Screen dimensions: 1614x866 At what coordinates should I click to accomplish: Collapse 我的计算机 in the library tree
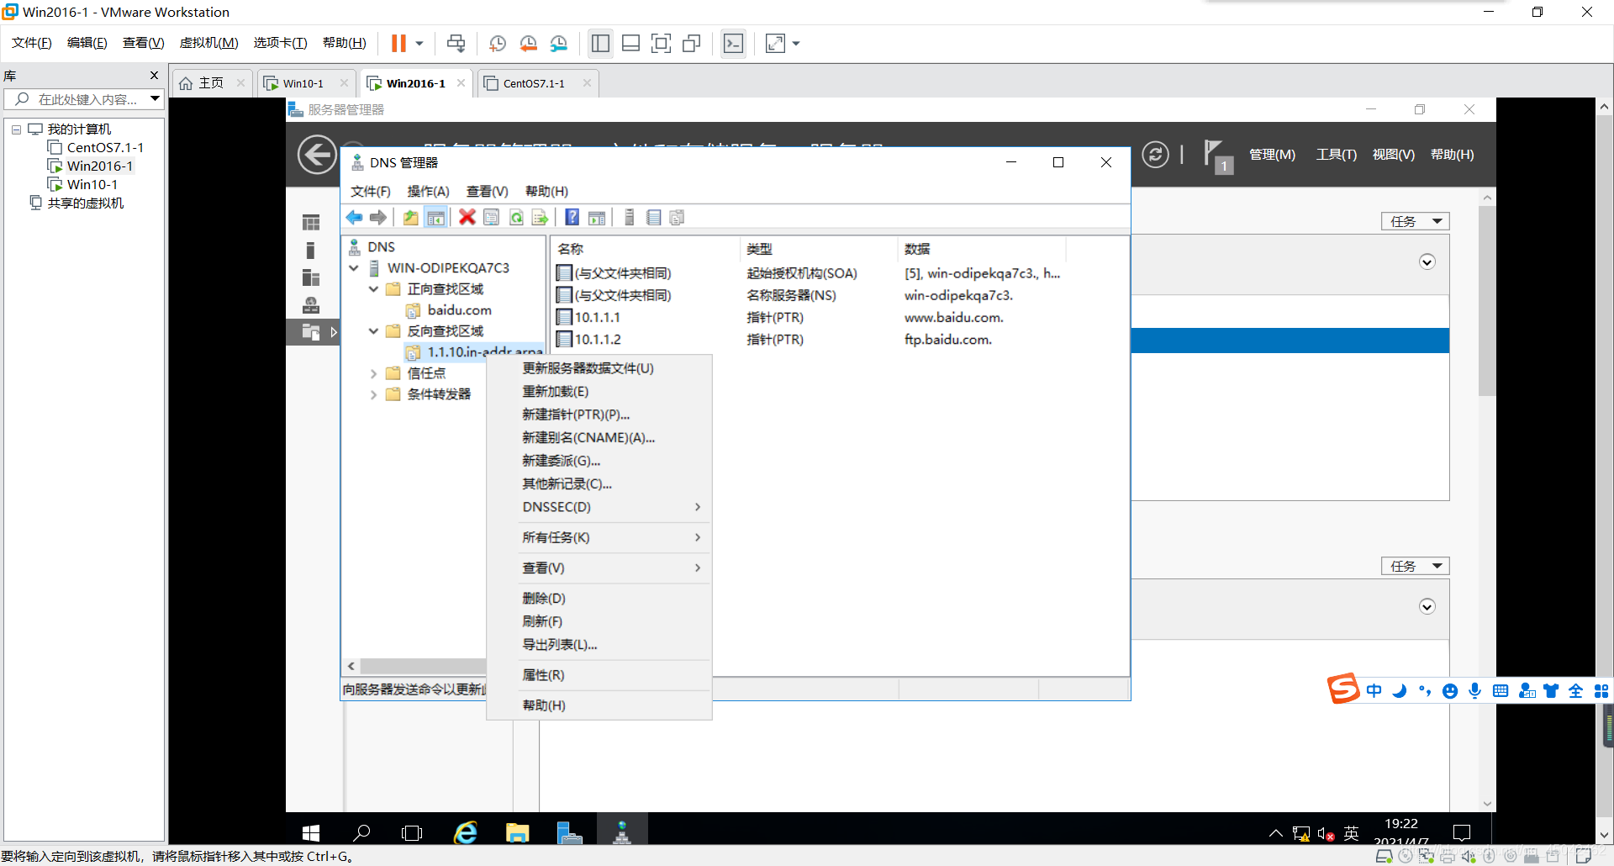click(x=16, y=129)
